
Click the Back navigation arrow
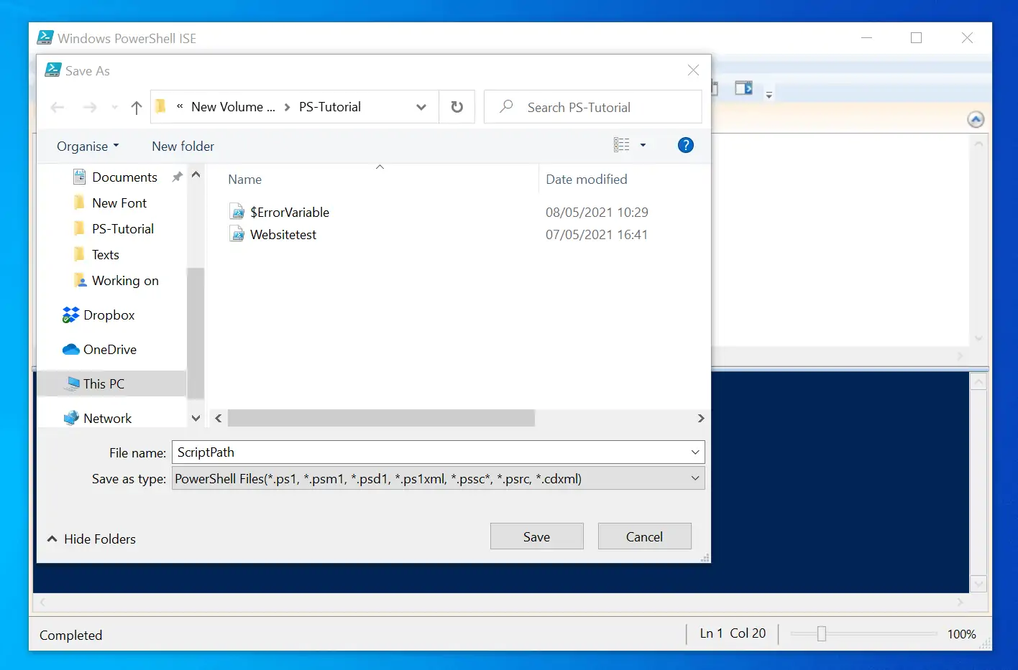coord(58,108)
